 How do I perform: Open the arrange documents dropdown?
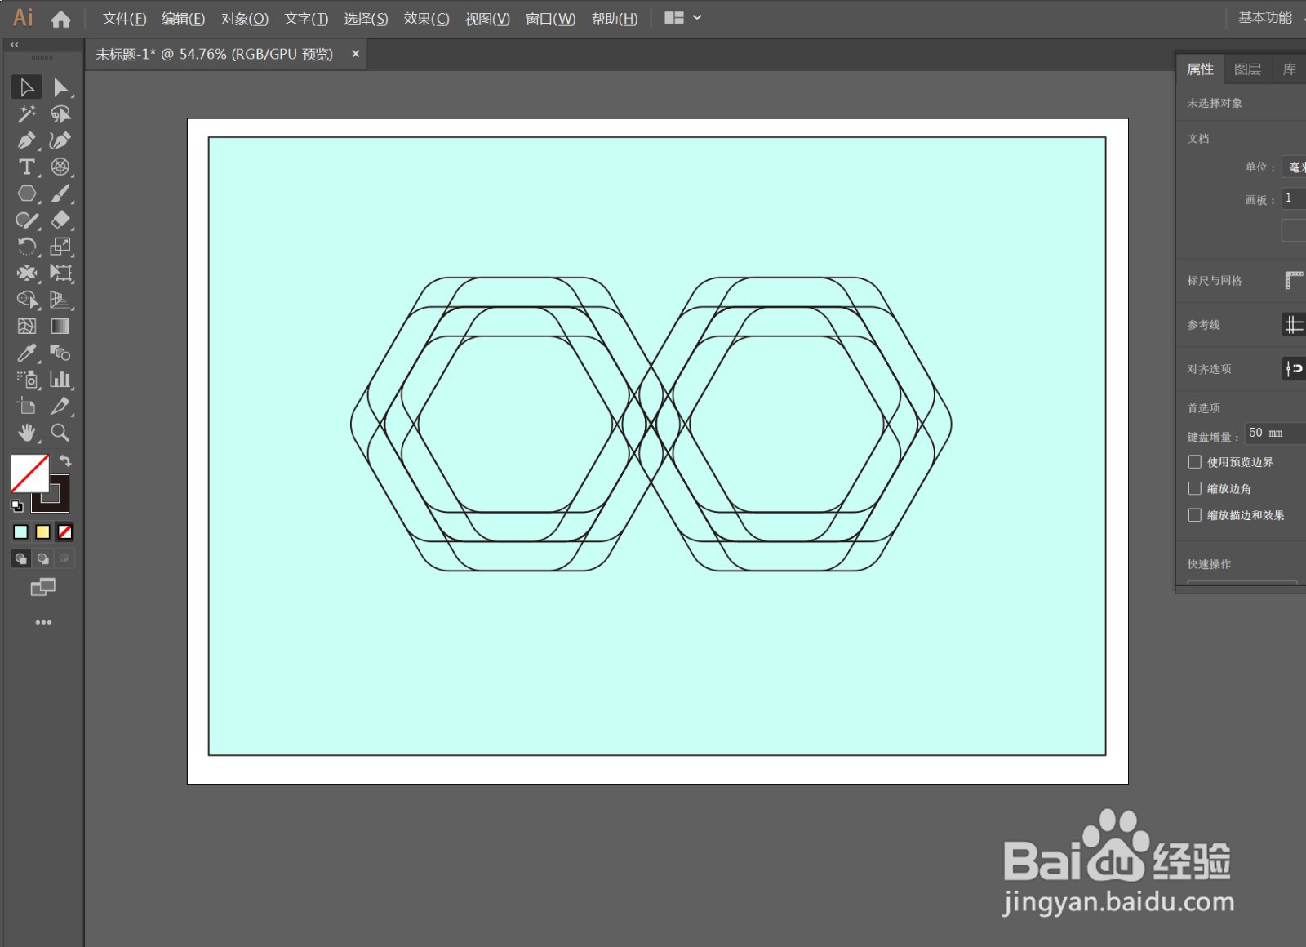point(683,18)
